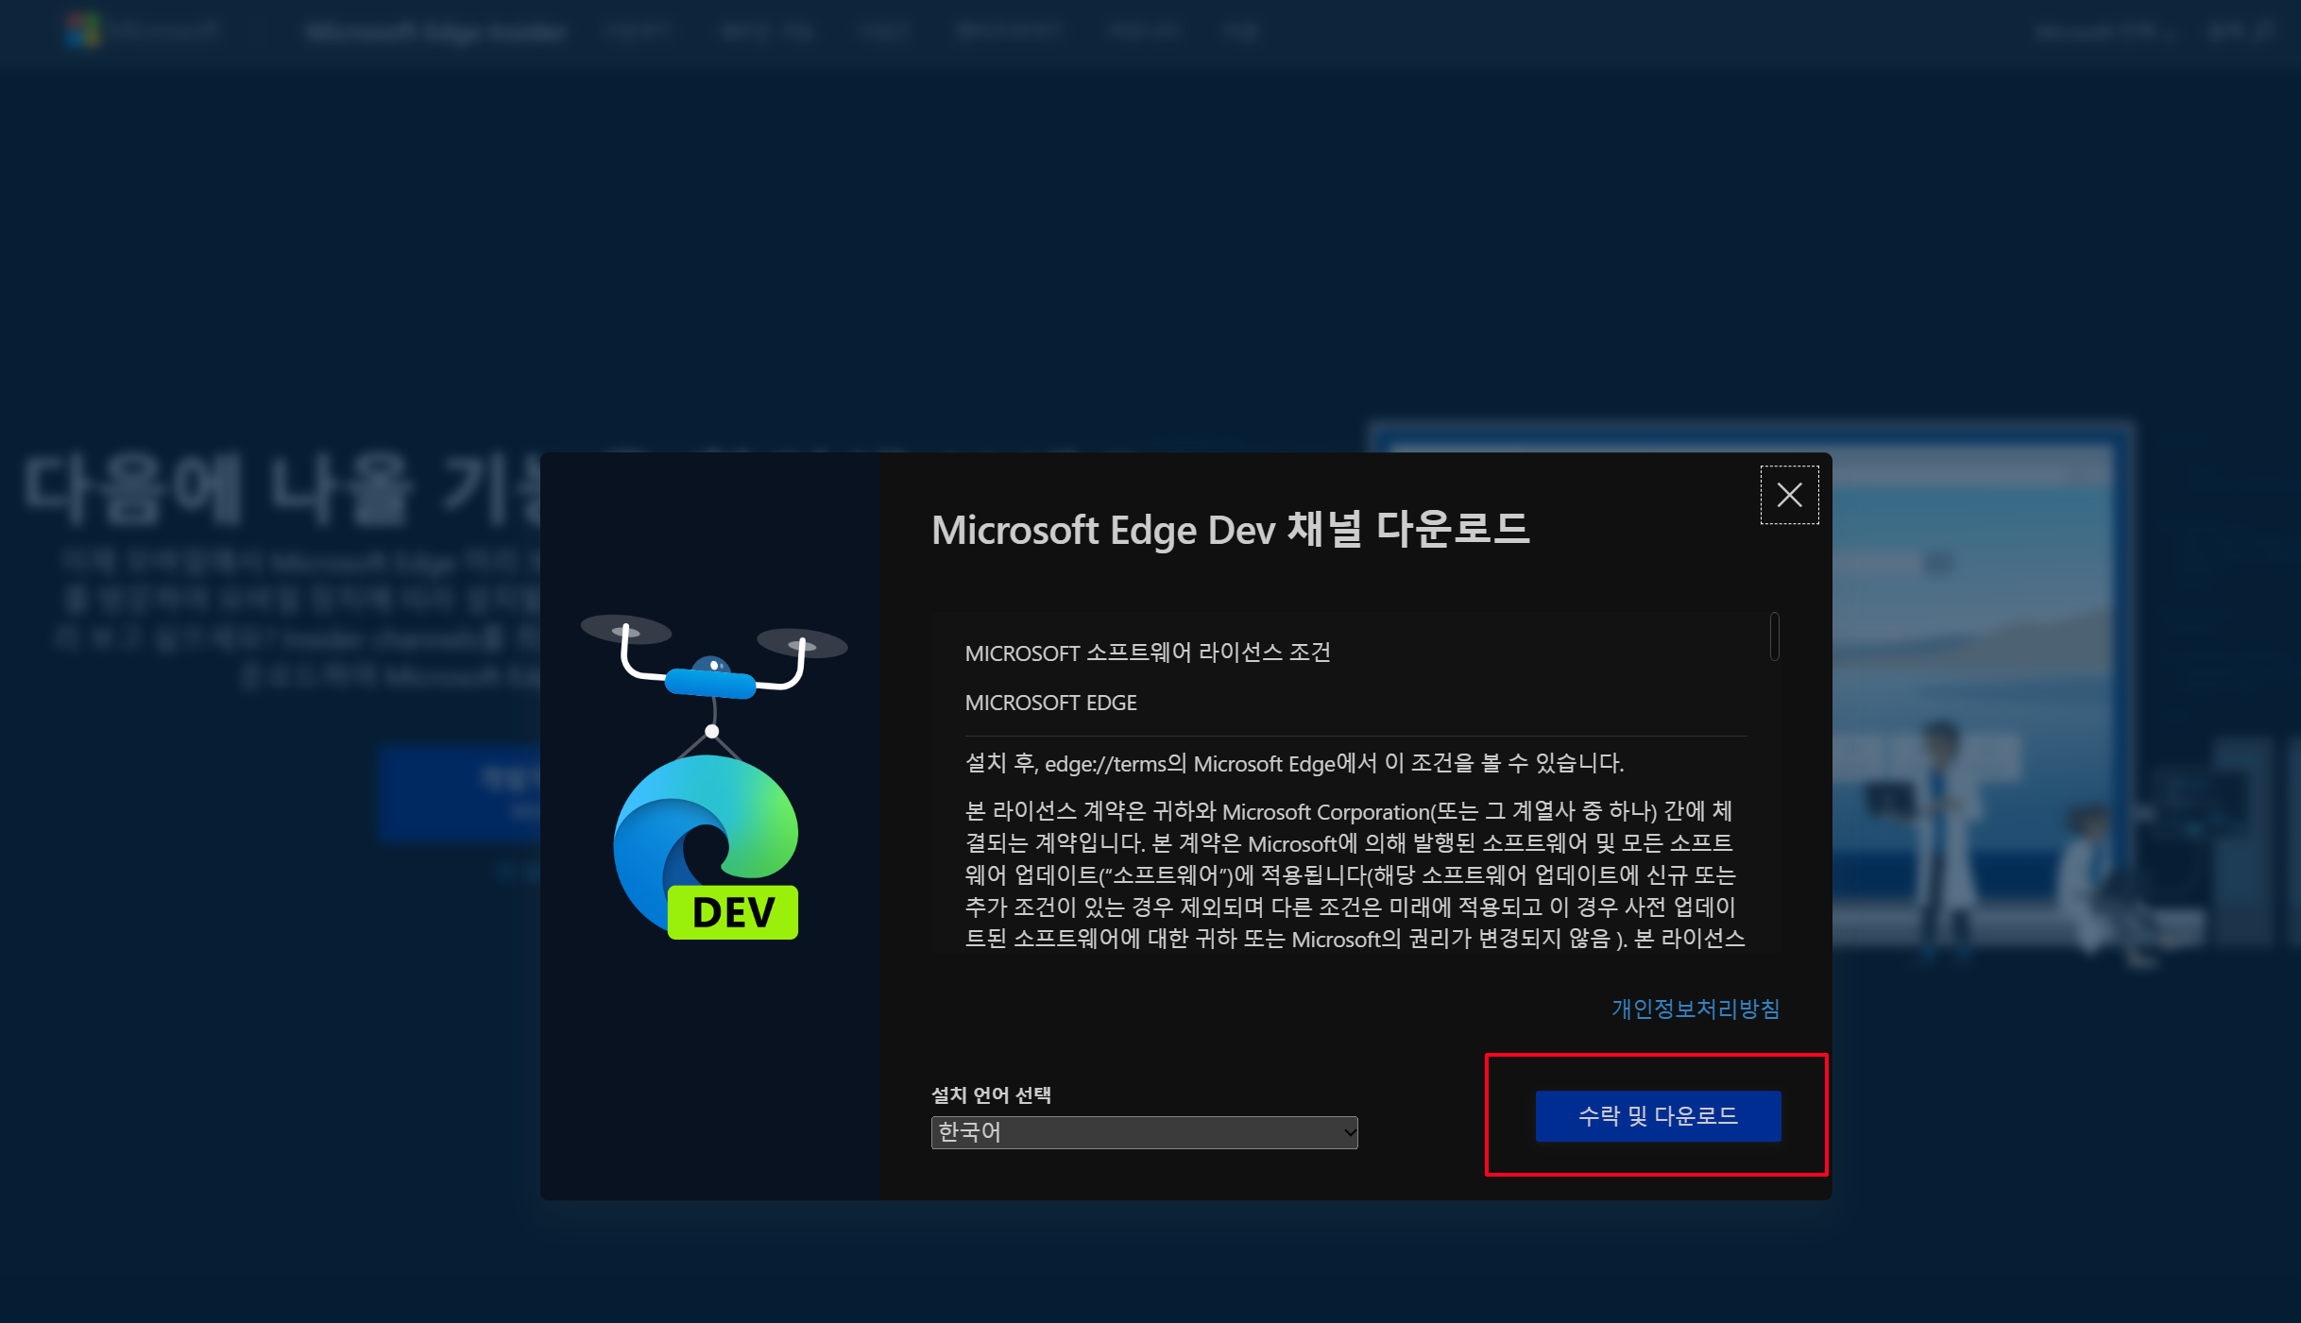Click the language dropdown chevron arrow
The image size is (2301, 1323).
point(1349,1132)
